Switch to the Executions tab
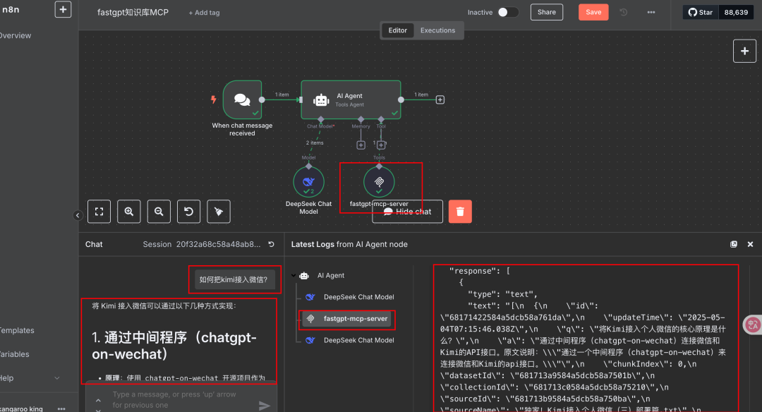This screenshot has width=762, height=412. 437,30
